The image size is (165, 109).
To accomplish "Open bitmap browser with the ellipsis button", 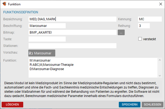I will tap(121, 33).
